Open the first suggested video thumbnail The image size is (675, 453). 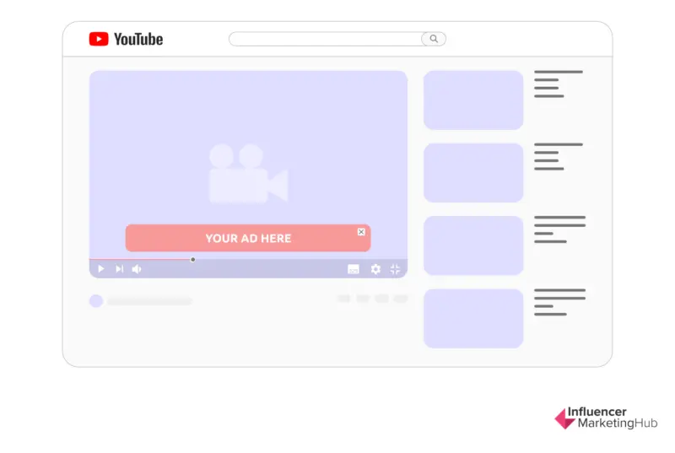(473, 100)
